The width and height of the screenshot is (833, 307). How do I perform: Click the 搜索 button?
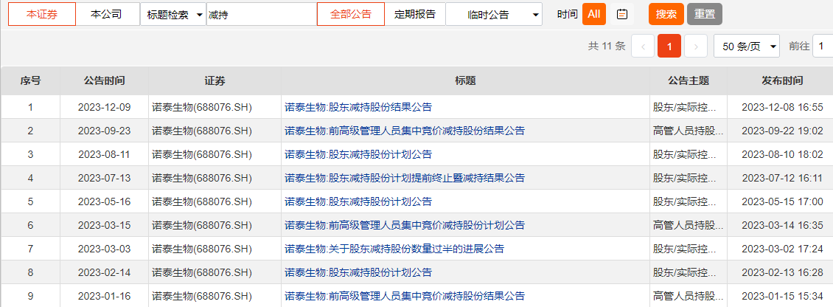pos(666,14)
